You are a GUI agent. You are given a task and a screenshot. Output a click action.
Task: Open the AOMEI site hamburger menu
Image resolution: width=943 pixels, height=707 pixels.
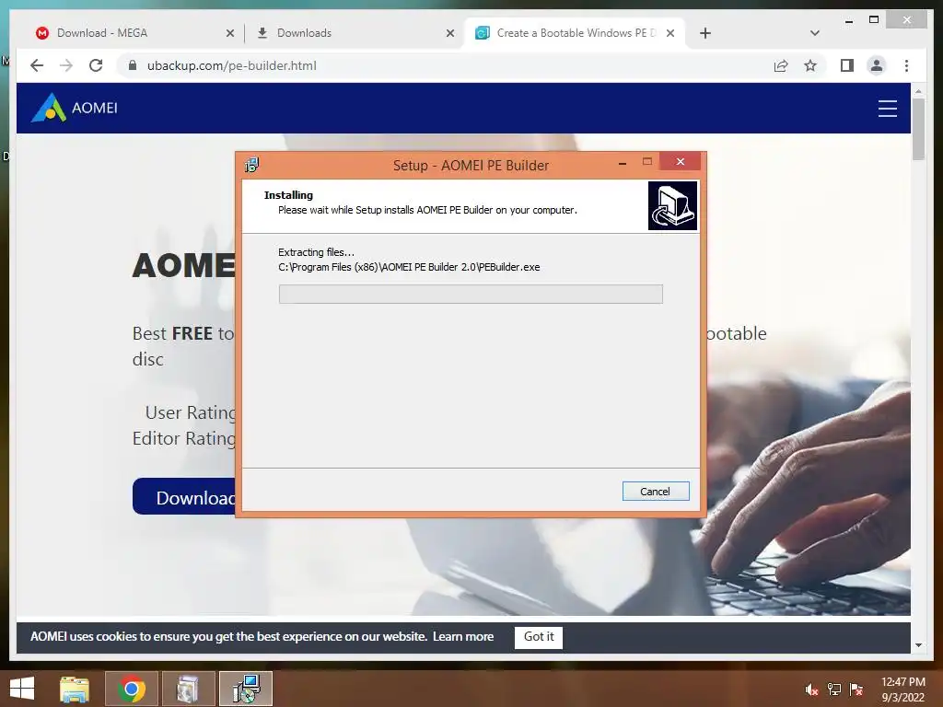point(887,109)
